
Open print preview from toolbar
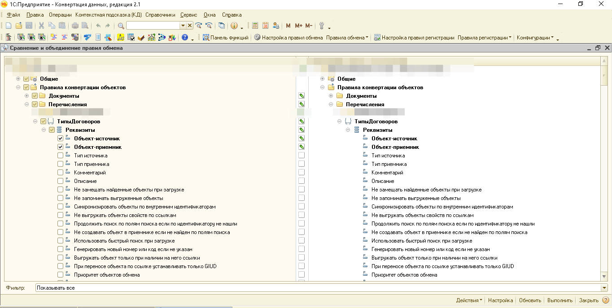[x=84, y=26]
